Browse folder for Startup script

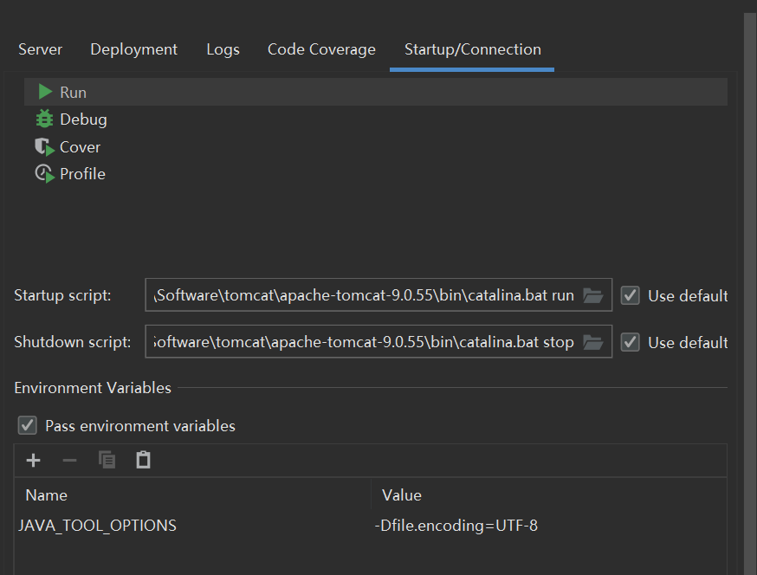[x=593, y=295]
